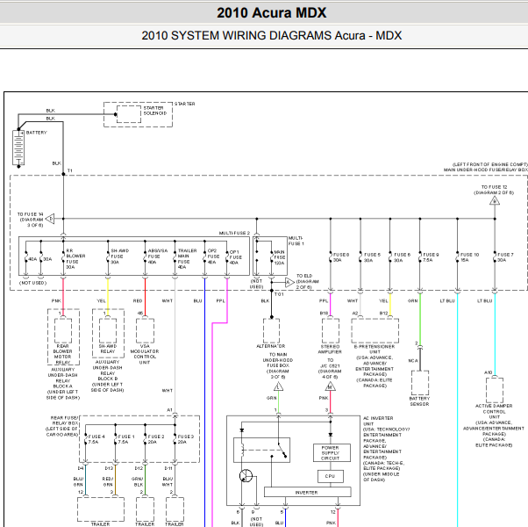The image size is (528, 527).
Task: Click the FUSE 7 30A label
Action: pos(505,257)
